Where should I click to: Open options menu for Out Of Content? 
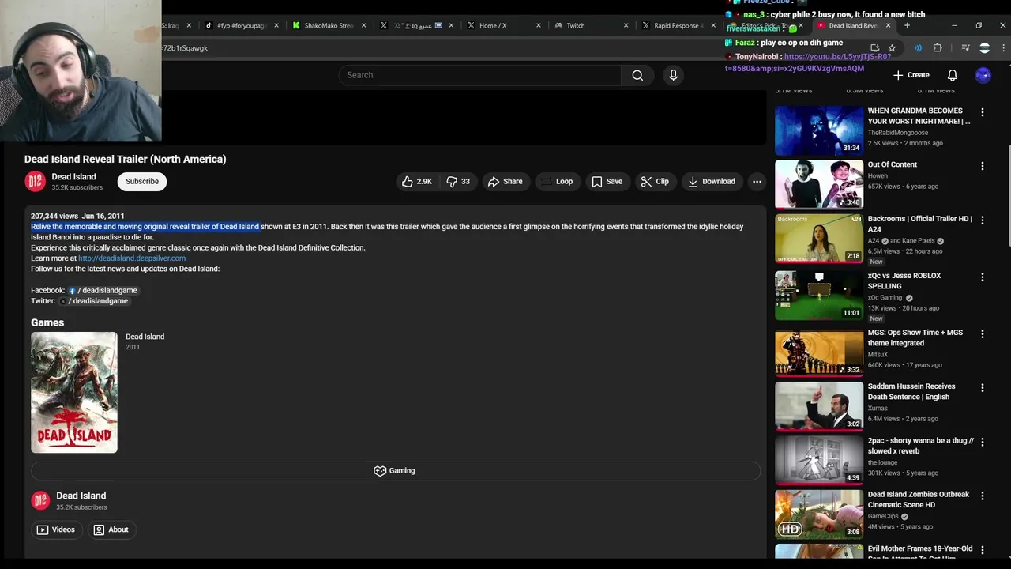click(x=983, y=166)
